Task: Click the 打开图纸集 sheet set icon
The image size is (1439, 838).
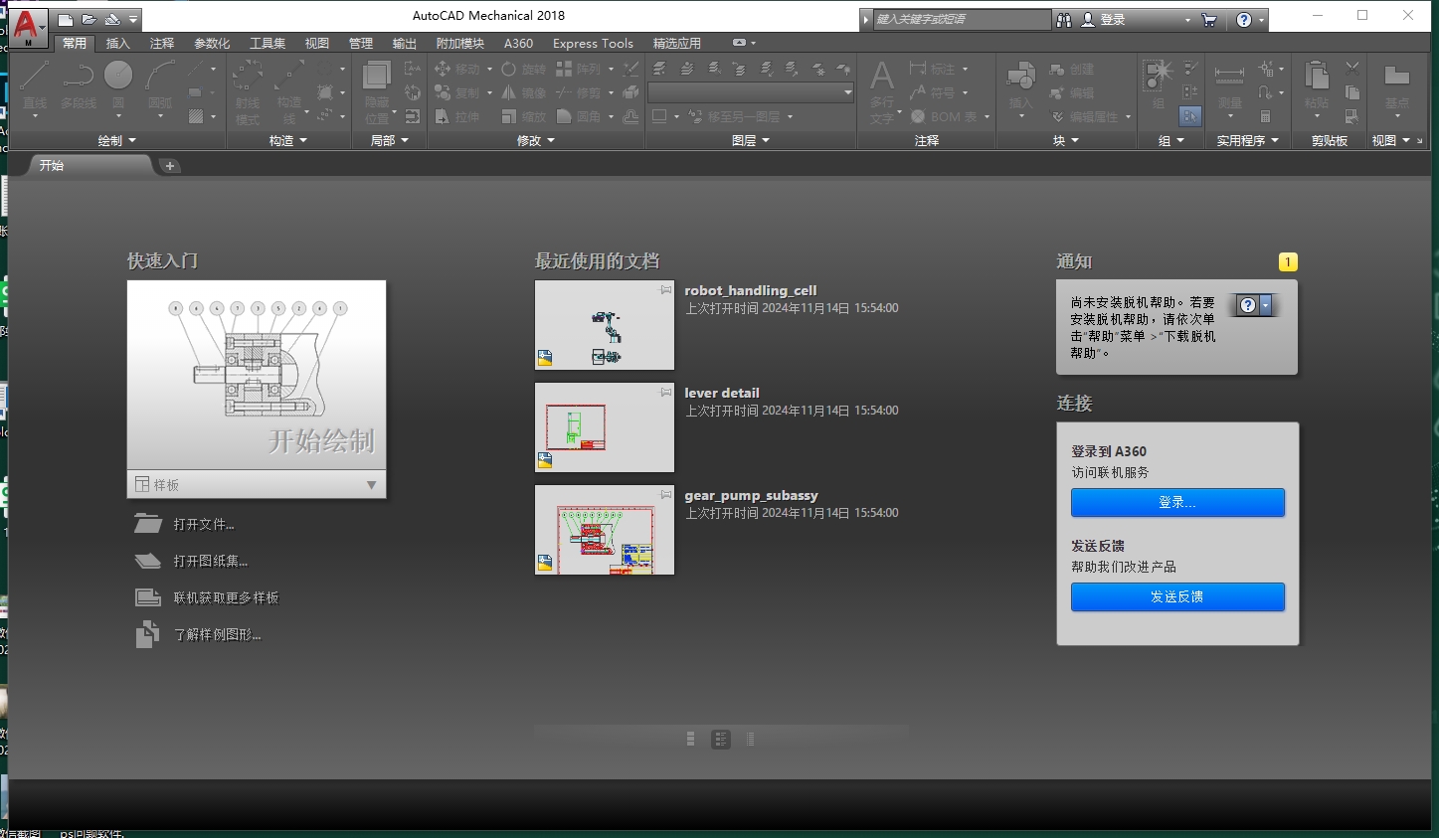Action: [148, 561]
